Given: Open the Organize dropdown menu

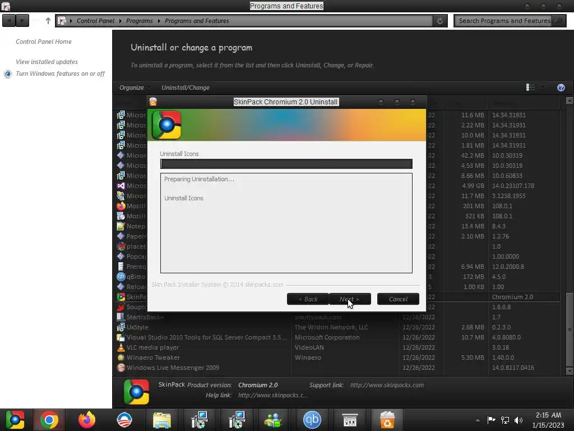Looking at the screenshot, I should point(135,88).
